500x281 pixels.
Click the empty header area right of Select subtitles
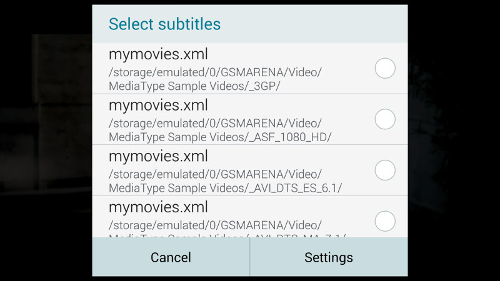click(x=314, y=24)
